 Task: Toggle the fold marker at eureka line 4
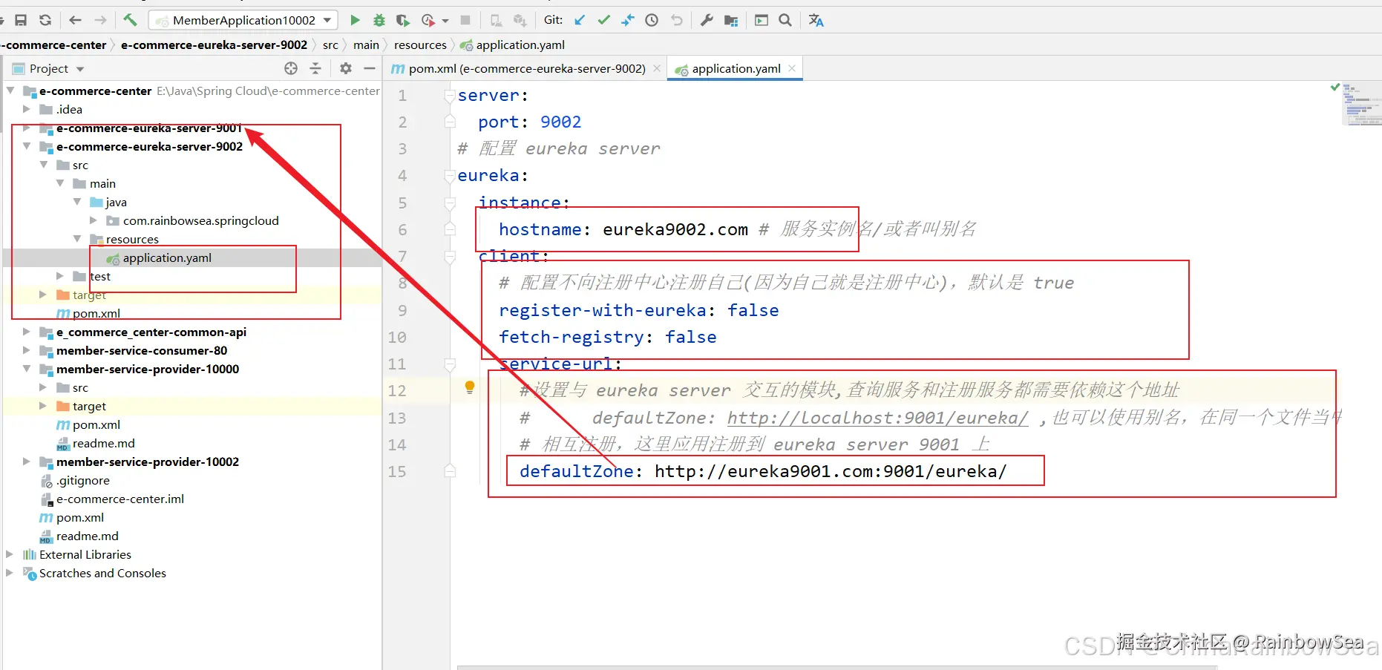(x=450, y=176)
